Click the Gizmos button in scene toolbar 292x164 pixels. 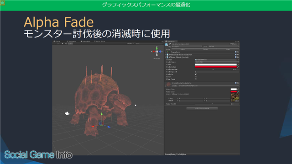coord(130,44)
